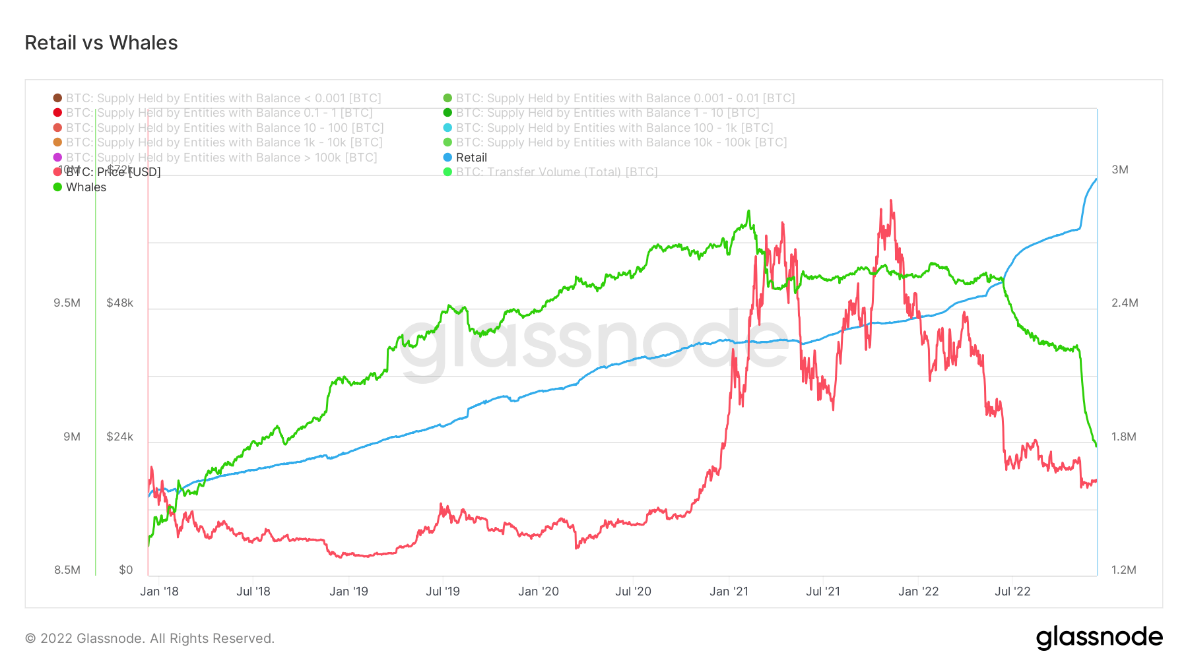Click the glassnode logo at bottom right

pos(1099,638)
